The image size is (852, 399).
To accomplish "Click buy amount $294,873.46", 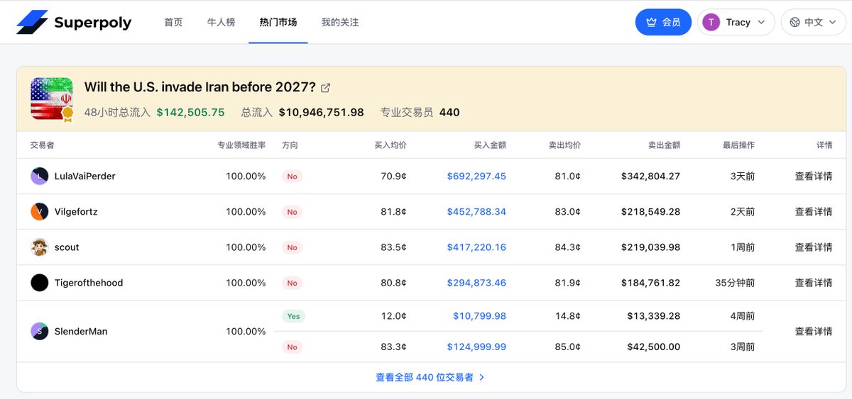I will [x=476, y=282].
